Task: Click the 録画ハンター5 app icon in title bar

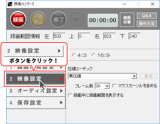Action: pyautogui.click(x=10, y=4)
